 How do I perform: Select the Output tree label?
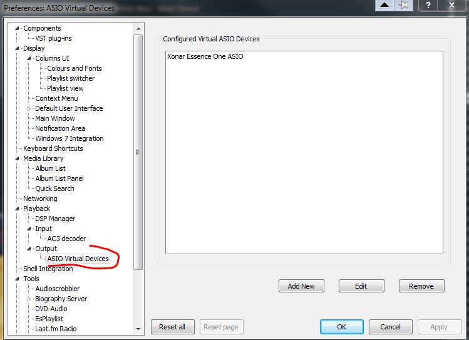(x=46, y=249)
